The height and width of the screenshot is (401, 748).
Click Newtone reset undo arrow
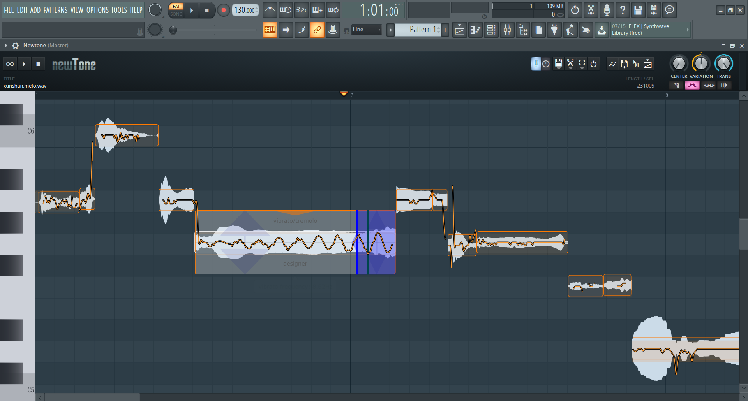tap(593, 64)
